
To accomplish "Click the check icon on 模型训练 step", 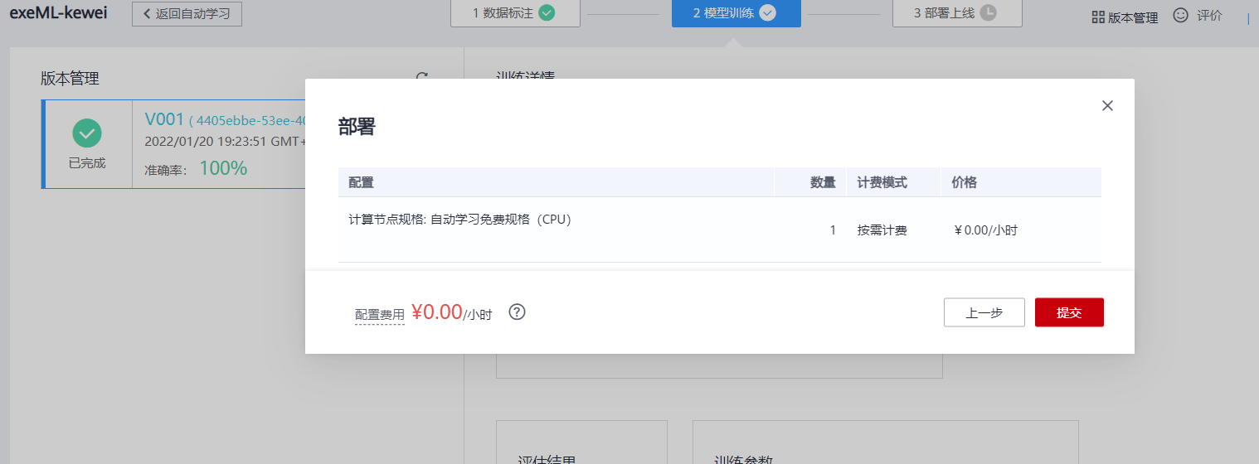I will pos(767,12).
